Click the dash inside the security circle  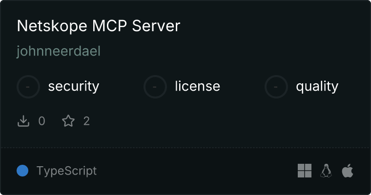28,87
